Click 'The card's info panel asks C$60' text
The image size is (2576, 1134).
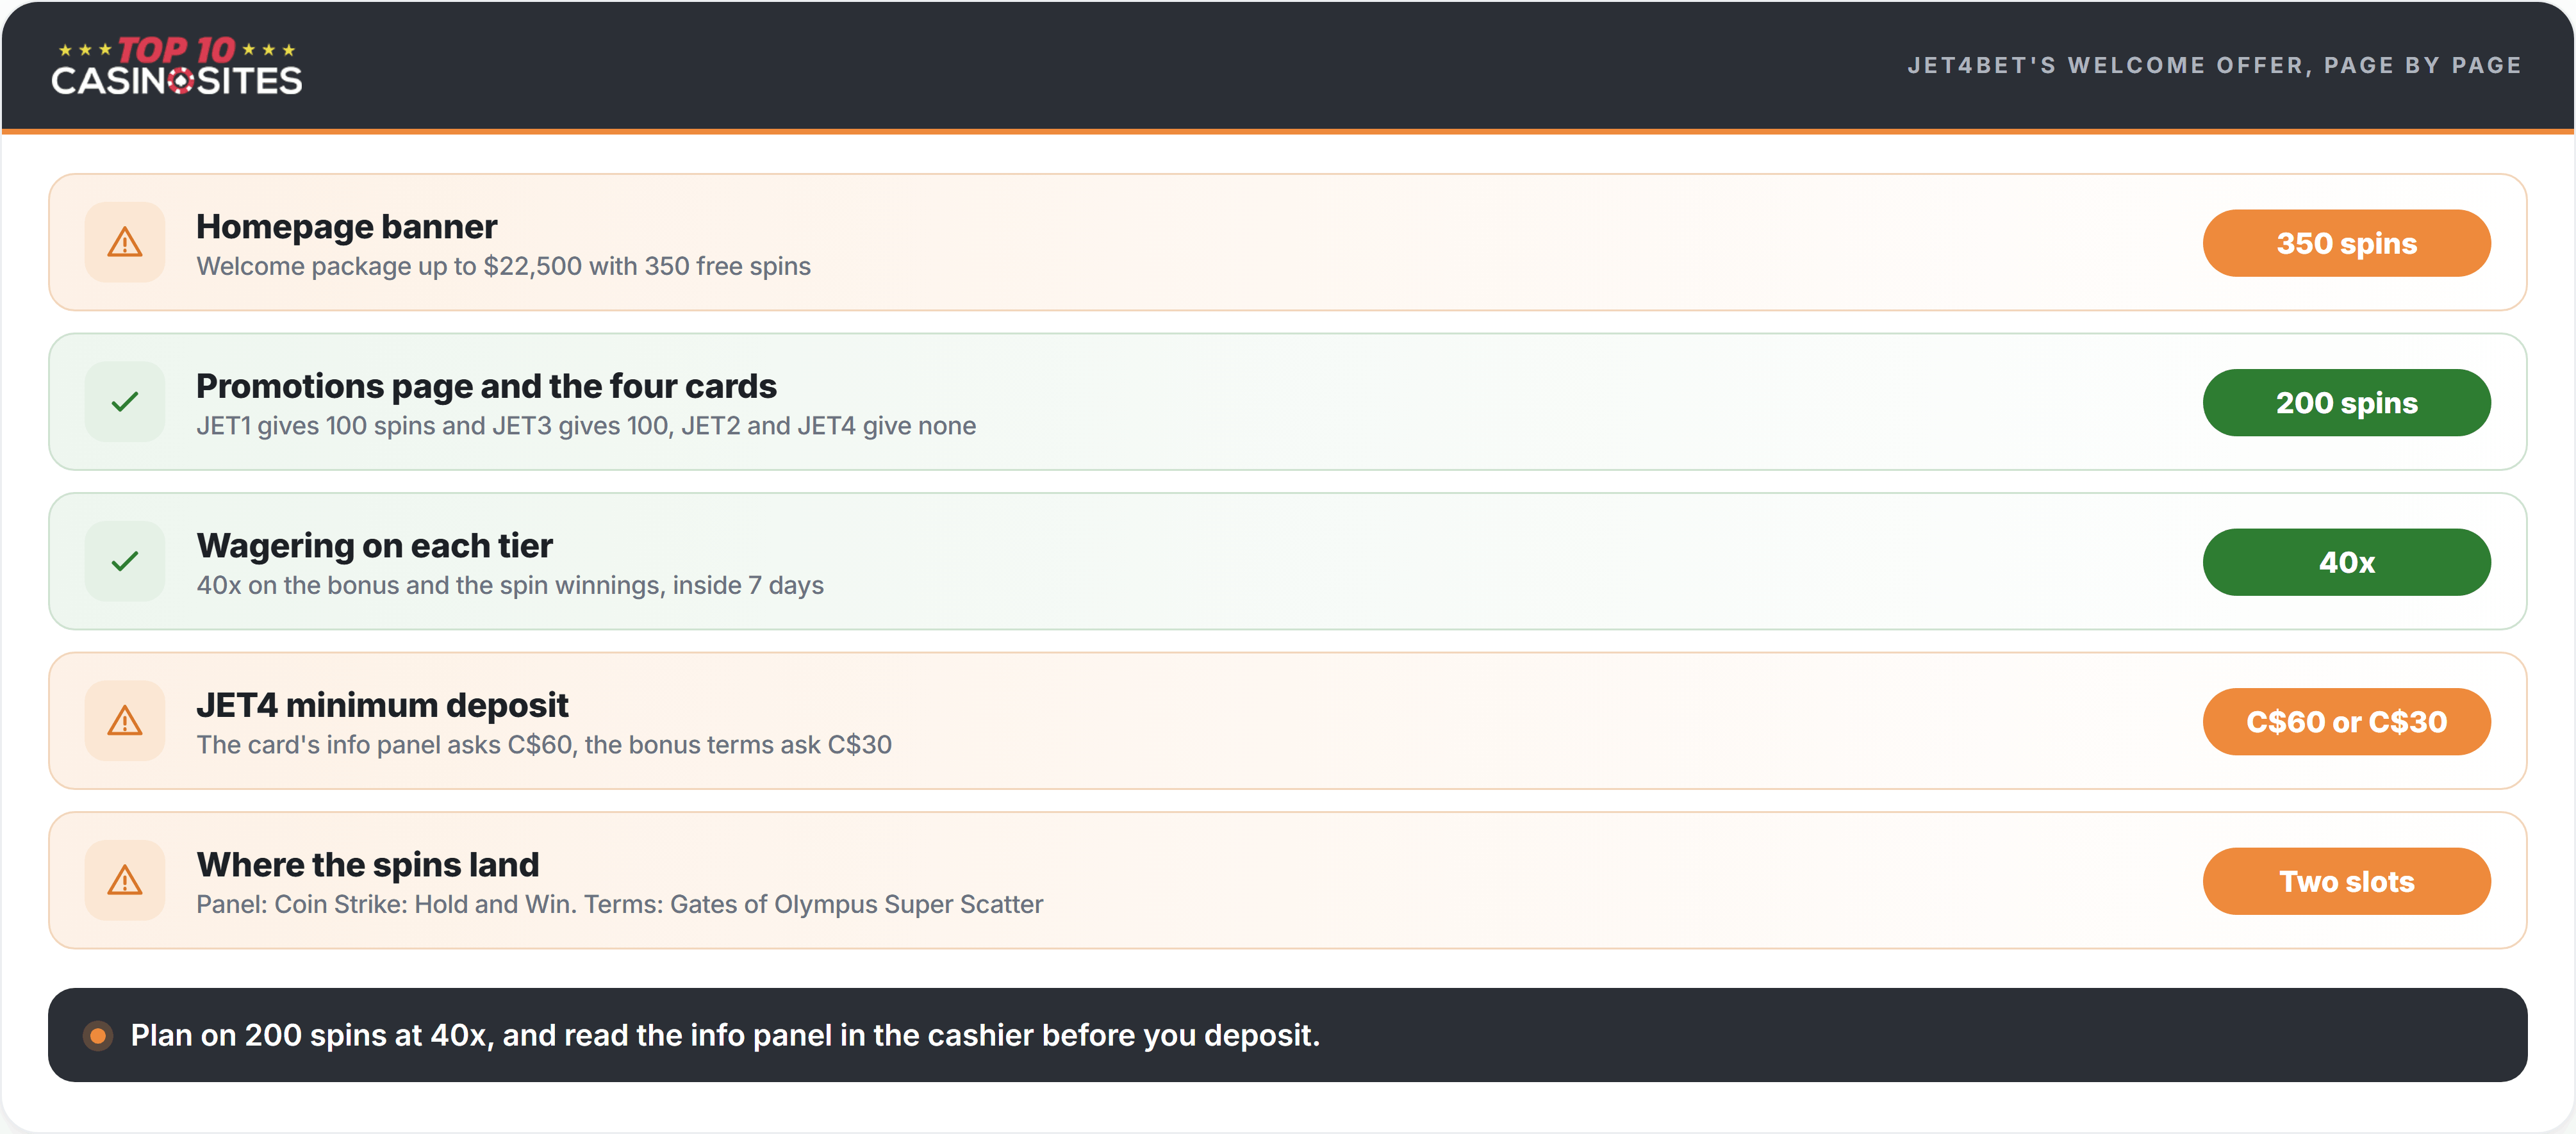(x=544, y=745)
